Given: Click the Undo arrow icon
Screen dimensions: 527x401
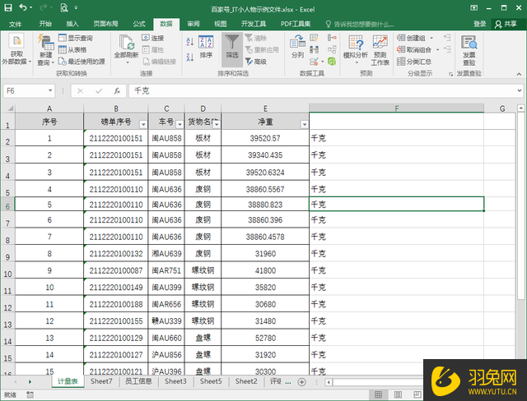Looking at the screenshot, I should (23, 7).
